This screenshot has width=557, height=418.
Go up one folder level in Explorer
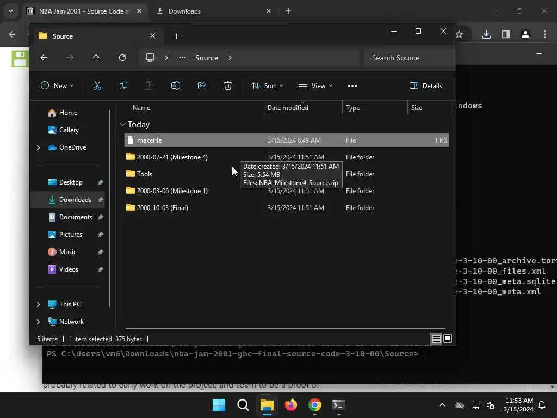pos(96,58)
